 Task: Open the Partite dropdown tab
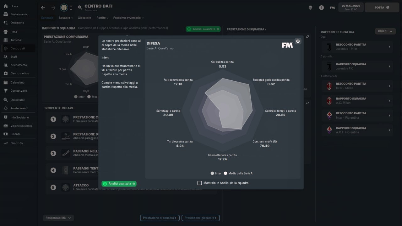pos(102,18)
